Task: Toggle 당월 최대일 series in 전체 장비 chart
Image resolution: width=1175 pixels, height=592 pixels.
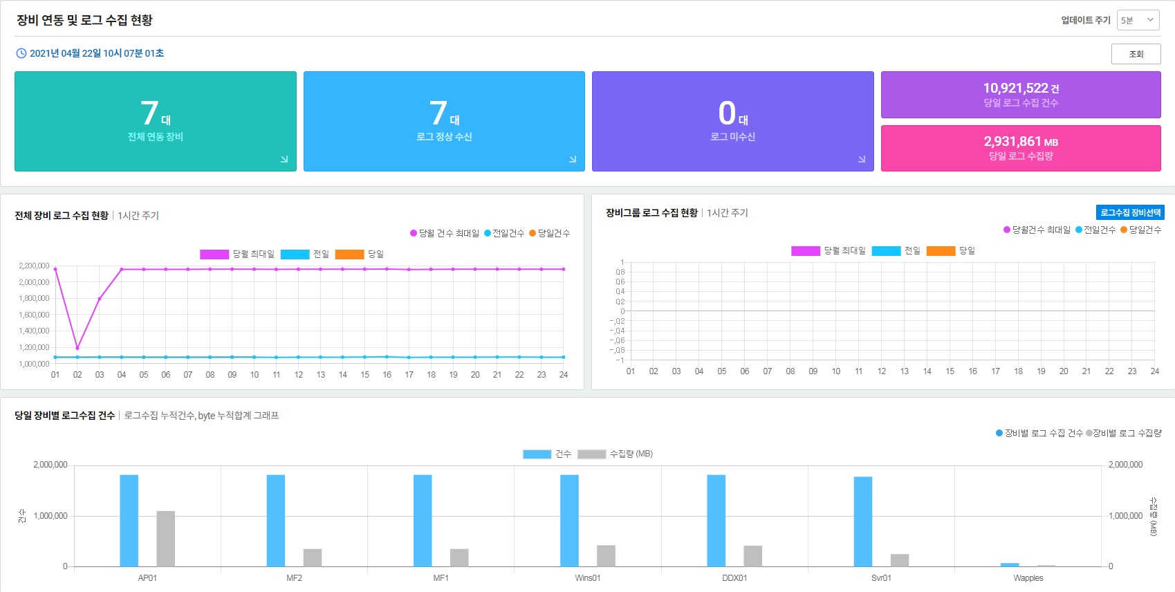Action: (214, 255)
